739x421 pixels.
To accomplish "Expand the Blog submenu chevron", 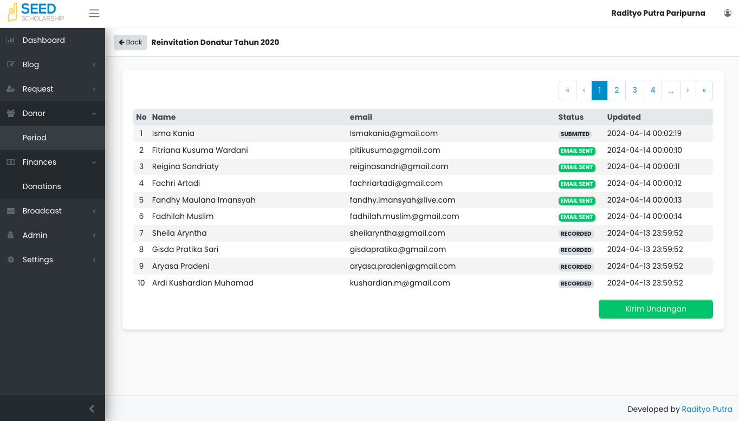I will pos(94,64).
